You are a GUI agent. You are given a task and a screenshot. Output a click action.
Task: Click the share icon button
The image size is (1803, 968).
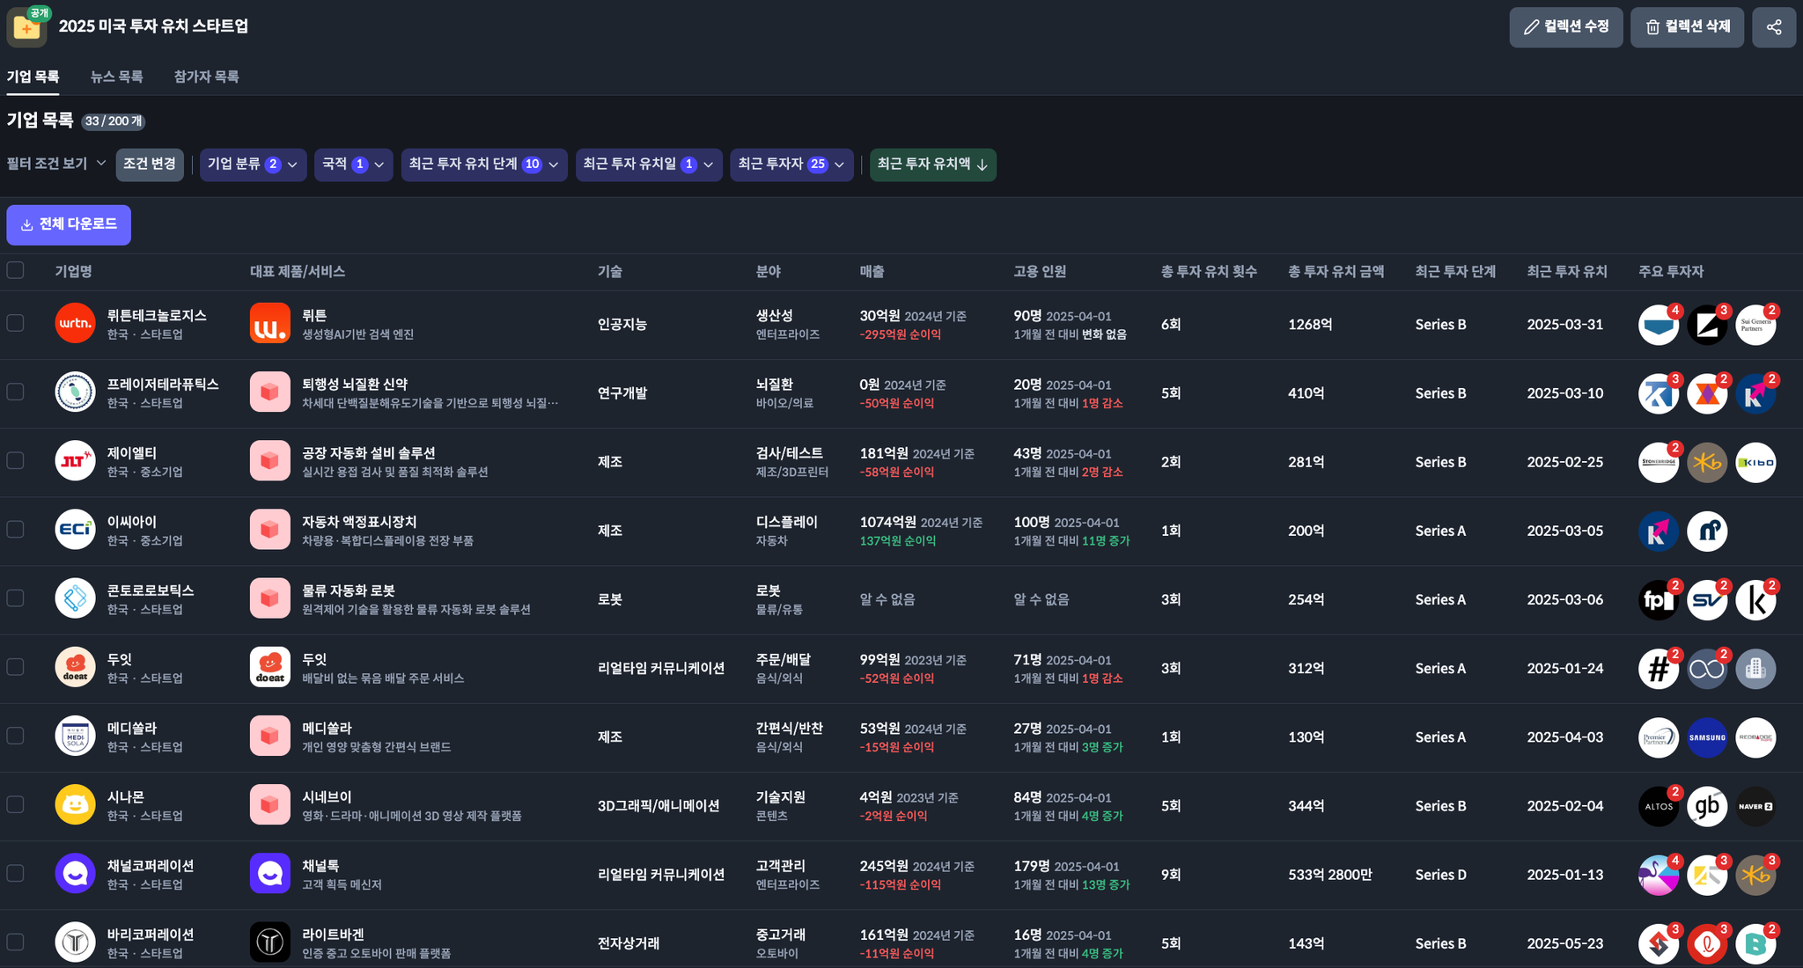tap(1773, 27)
